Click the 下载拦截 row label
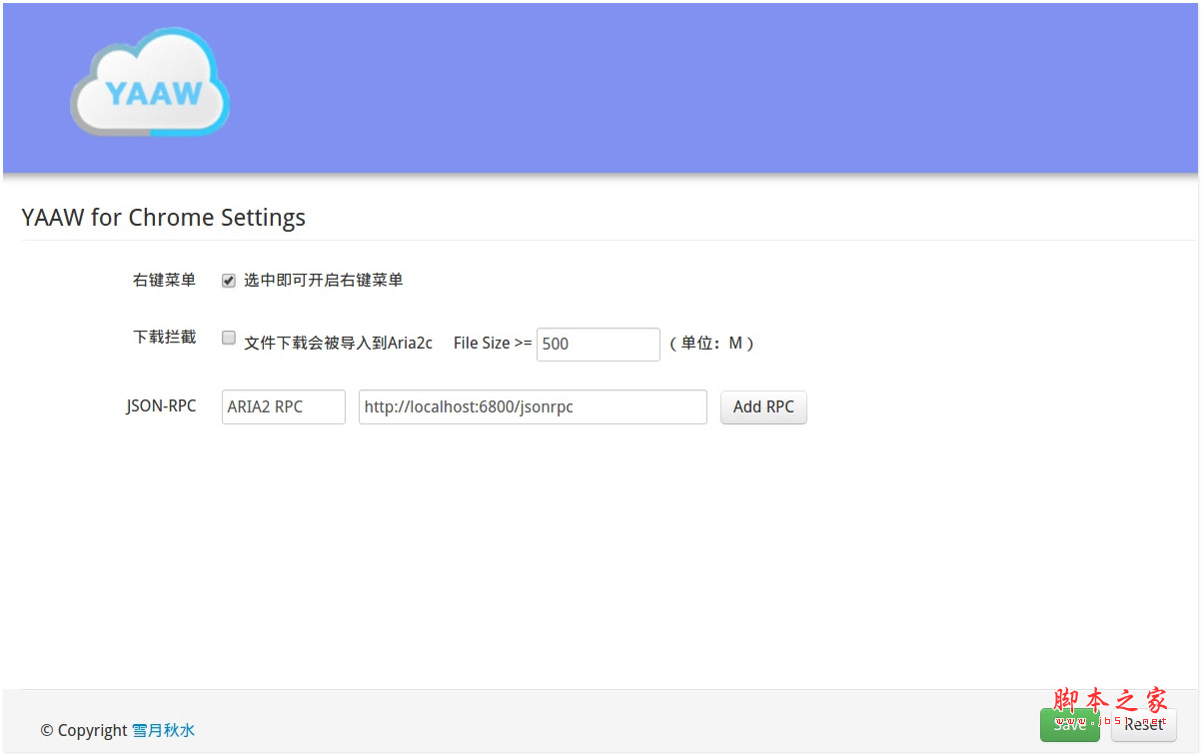Screen dimensions: 1202x756 point(164,338)
